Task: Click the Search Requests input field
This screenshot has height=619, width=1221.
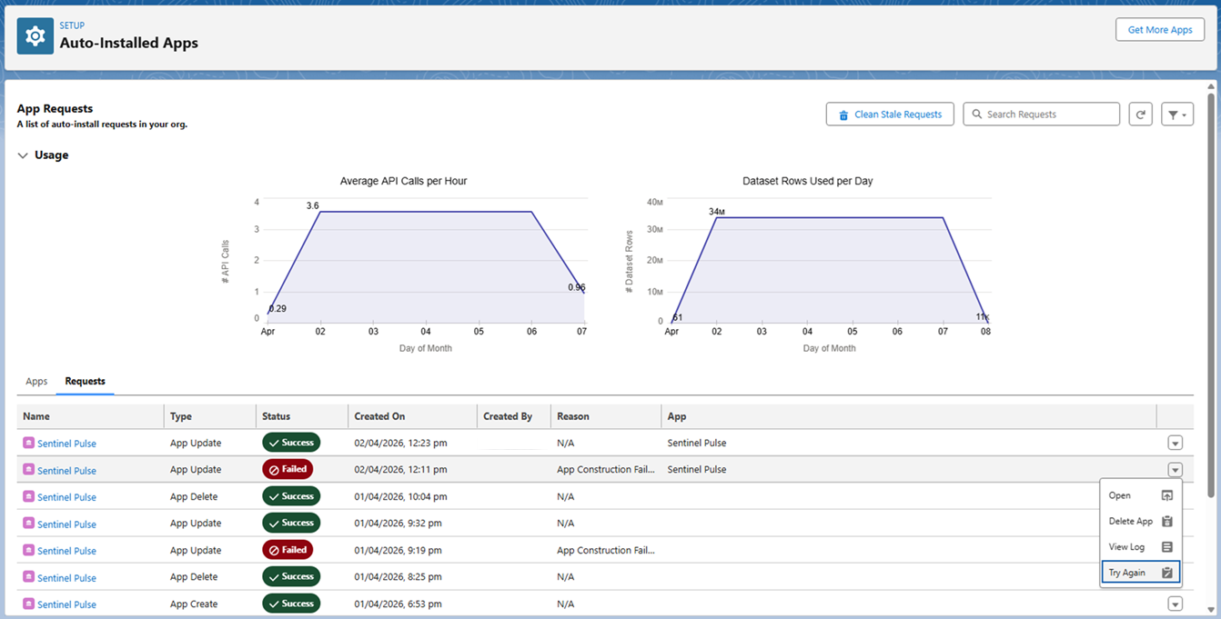Action: [x=1046, y=115]
